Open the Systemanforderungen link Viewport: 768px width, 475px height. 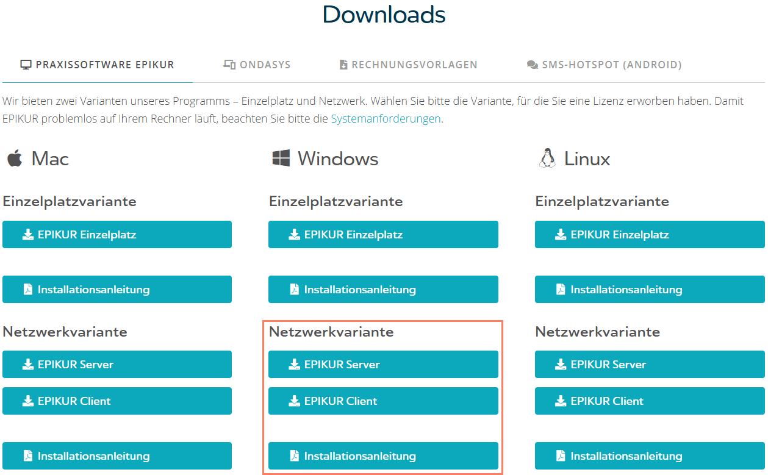coord(386,119)
